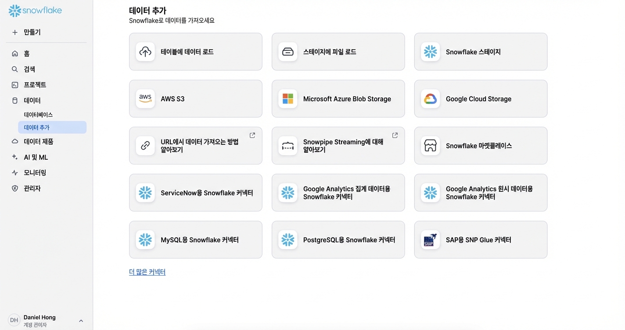Click the shield icon for 관리자

point(15,188)
